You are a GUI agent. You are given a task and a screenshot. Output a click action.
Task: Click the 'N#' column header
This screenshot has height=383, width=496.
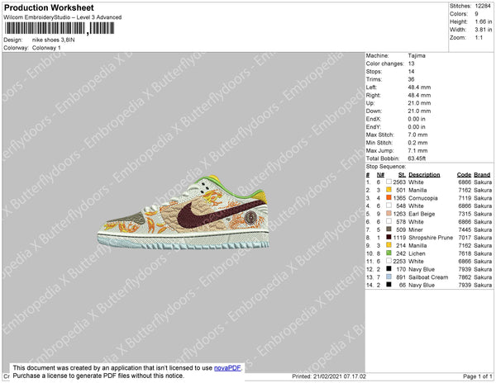pos(380,175)
